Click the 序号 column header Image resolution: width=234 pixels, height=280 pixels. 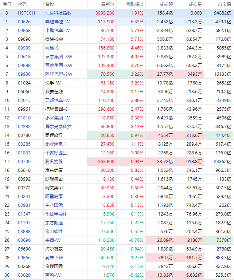point(7,4)
